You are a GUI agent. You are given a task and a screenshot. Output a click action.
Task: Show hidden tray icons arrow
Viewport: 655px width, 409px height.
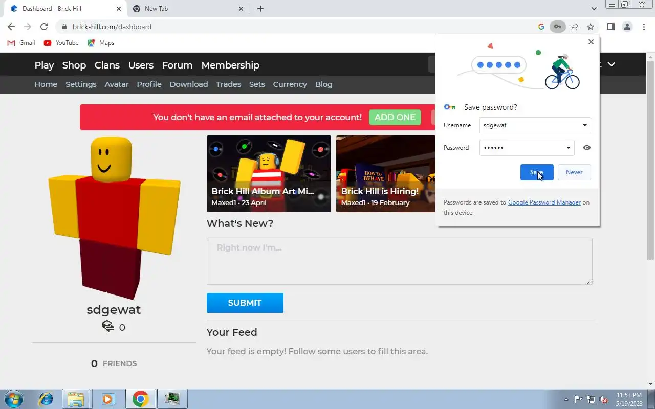click(566, 399)
